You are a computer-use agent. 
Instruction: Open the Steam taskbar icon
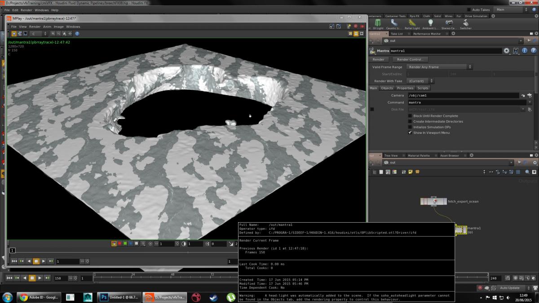[x=213, y=297]
